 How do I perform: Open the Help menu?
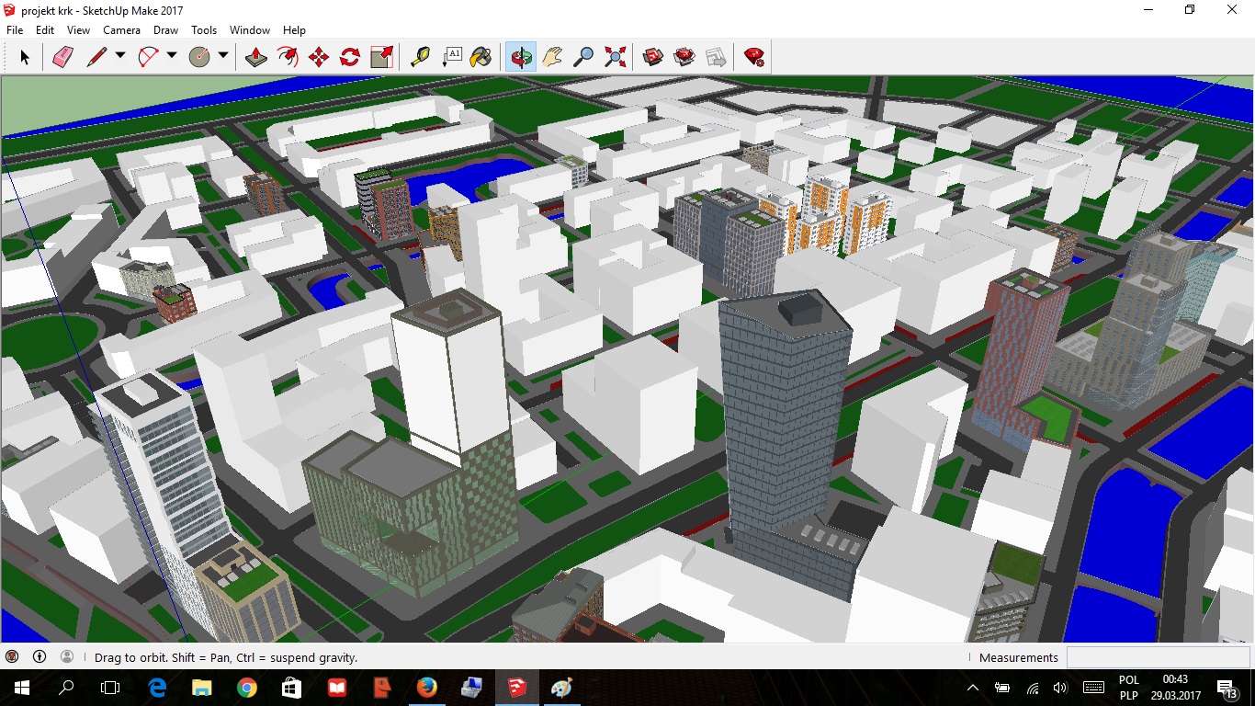pos(294,30)
